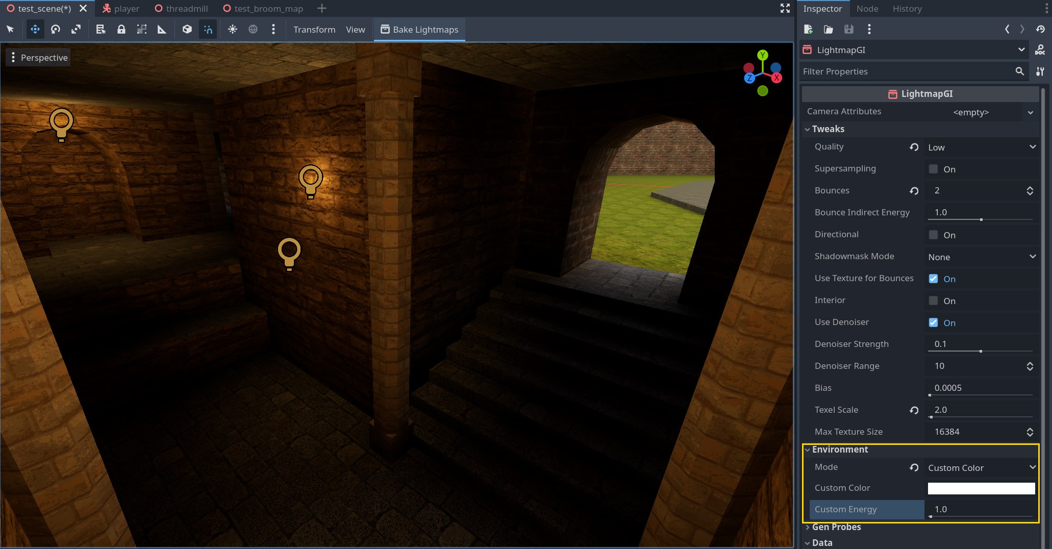Expand the Gen Probes section

tap(836, 527)
